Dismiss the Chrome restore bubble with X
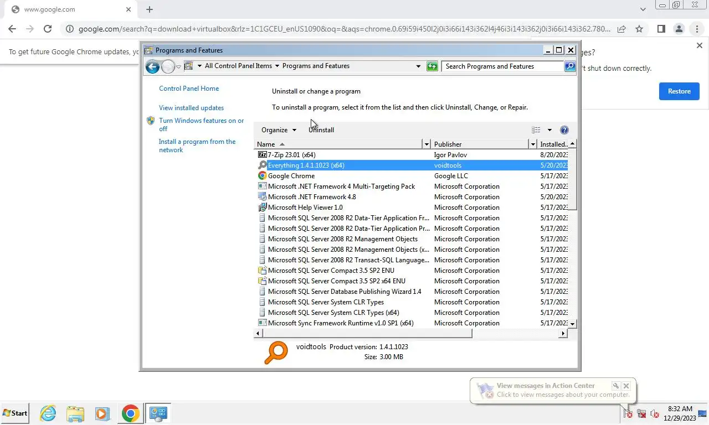The width and height of the screenshot is (709, 425). click(x=699, y=45)
